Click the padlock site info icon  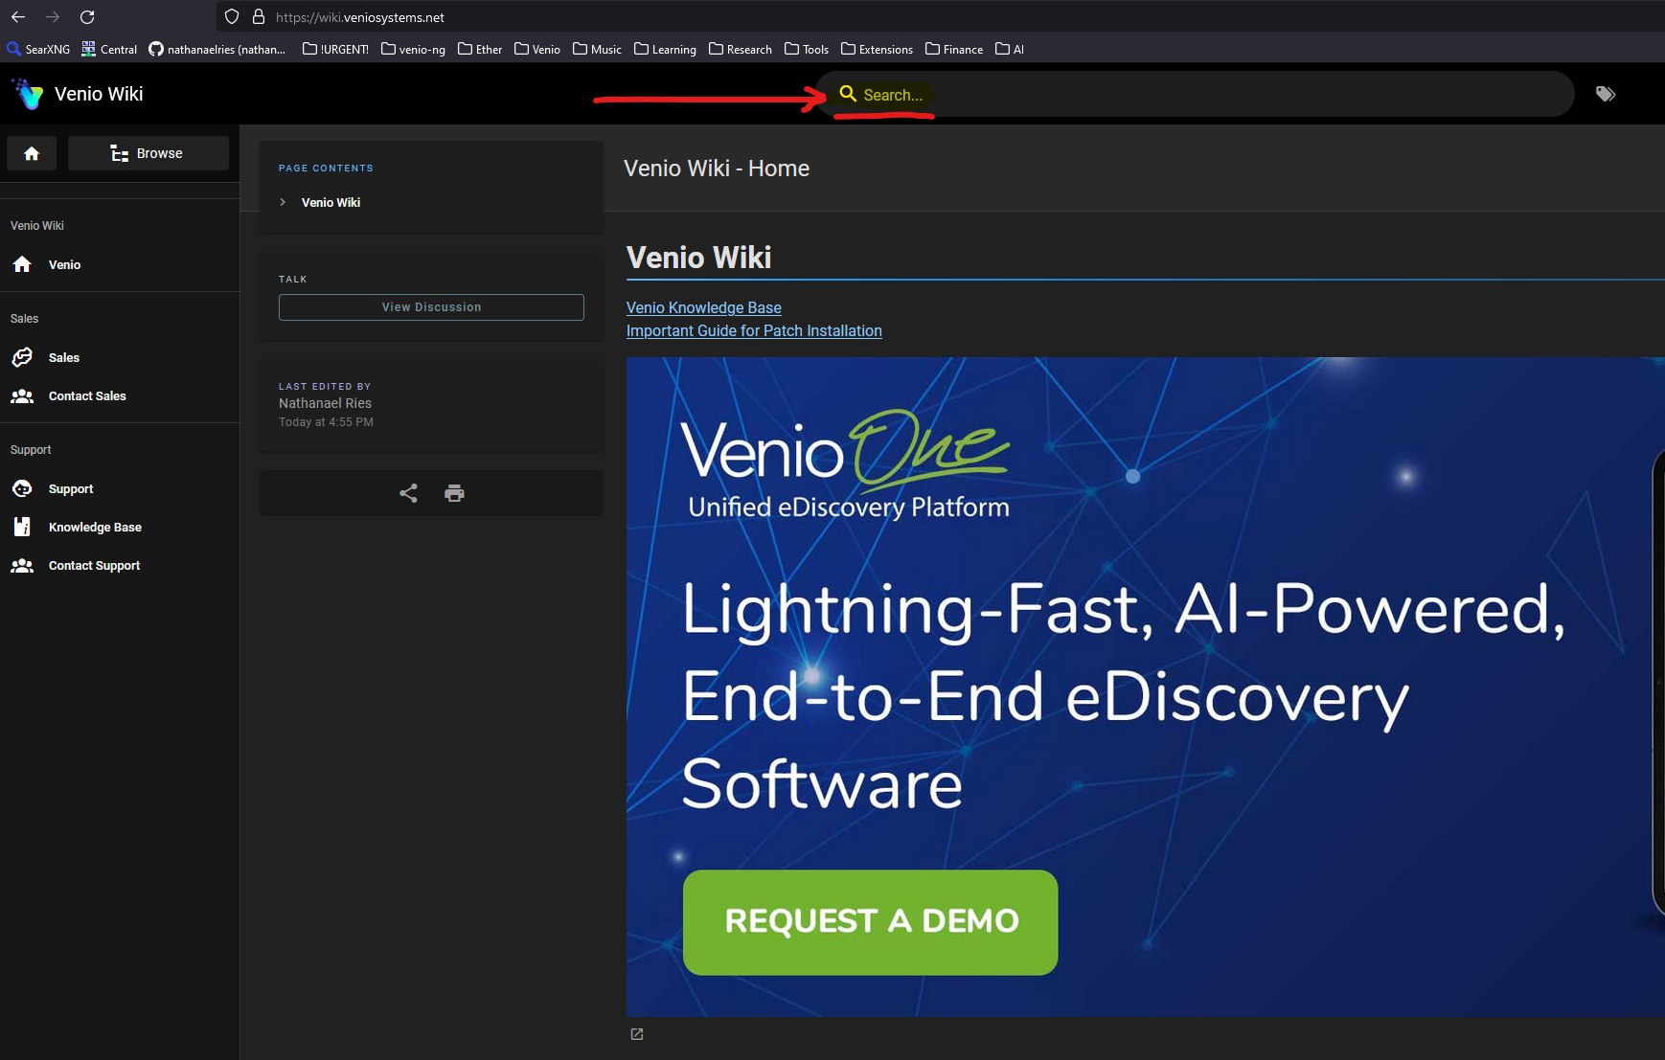[258, 17]
